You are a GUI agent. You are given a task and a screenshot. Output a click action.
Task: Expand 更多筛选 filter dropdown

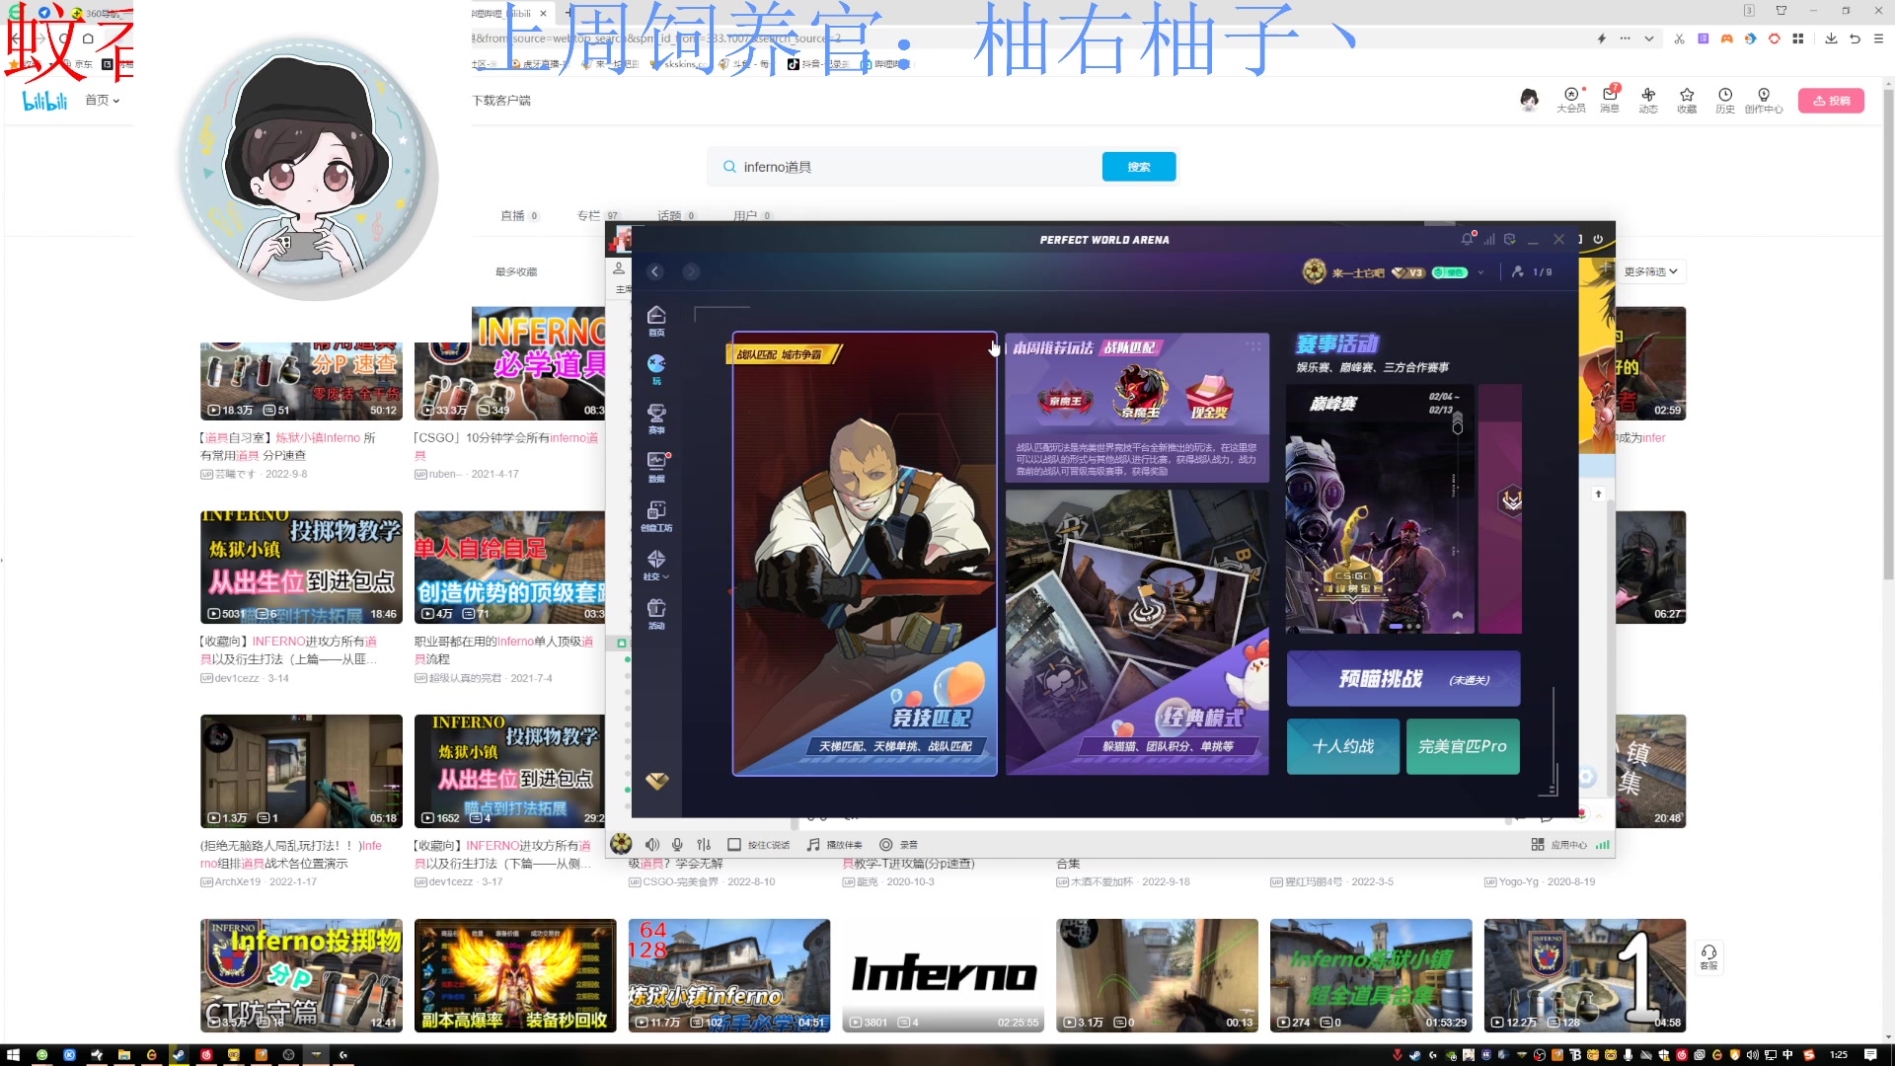pyautogui.click(x=1650, y=271)
